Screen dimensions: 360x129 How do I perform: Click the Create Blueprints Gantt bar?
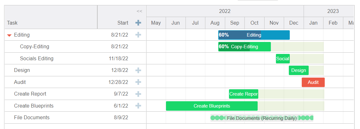212,106
